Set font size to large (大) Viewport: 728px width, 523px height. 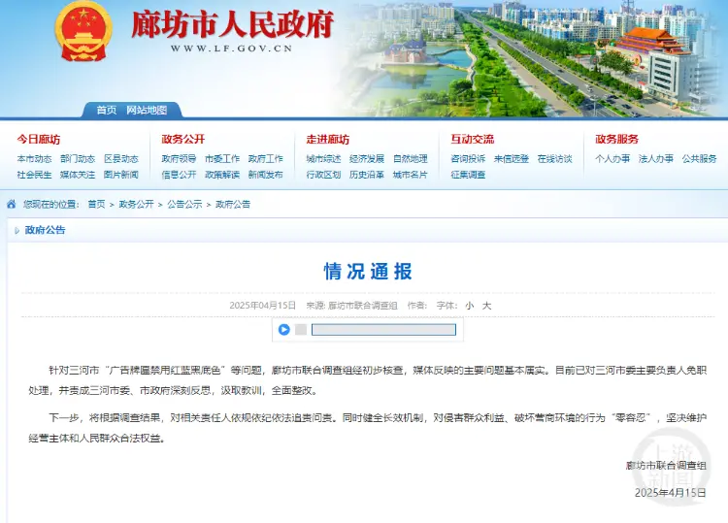pos(487,306)
